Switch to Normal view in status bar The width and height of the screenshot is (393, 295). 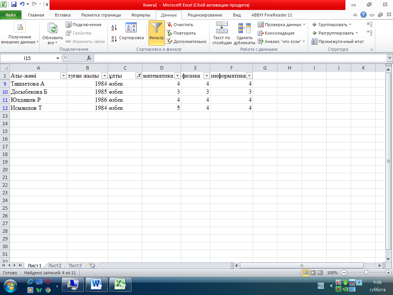(305, 273)
